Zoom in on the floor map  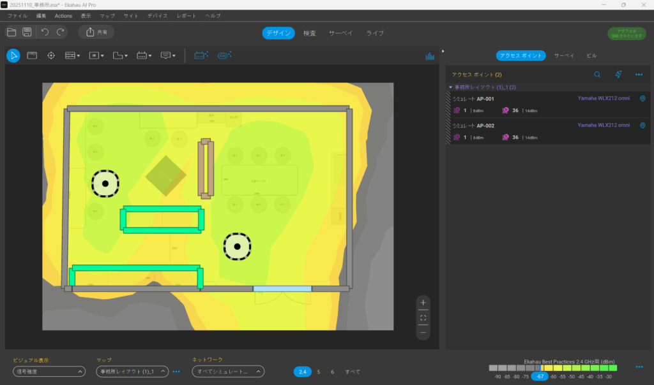(x=423, y=302)
